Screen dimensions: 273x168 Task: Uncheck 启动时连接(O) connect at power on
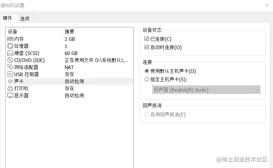(x=147, y=48)
